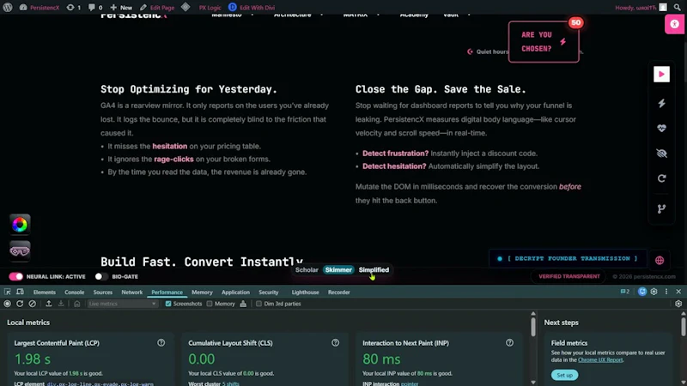
Task: Click the collect garbage icon
Action: tap(243, 304)
